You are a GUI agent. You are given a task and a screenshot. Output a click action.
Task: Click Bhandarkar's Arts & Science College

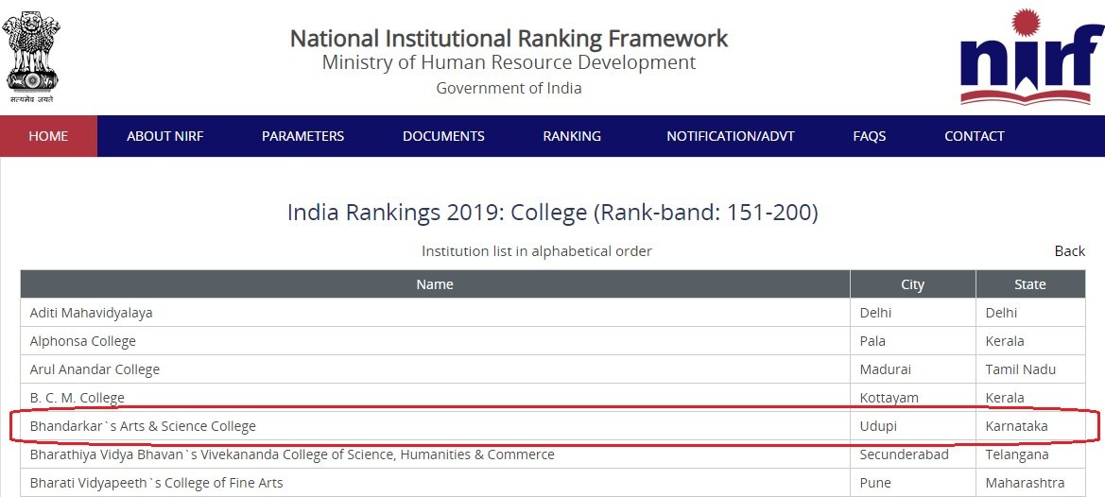[x=143, y=426]
